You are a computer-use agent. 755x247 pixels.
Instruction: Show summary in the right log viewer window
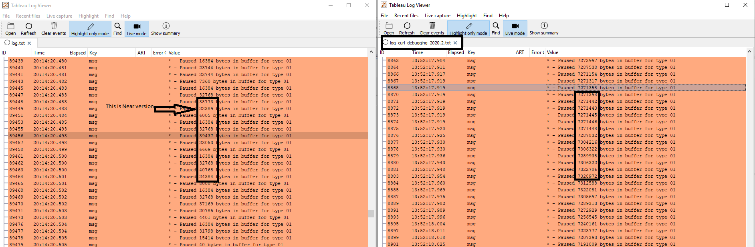[544, 28]
